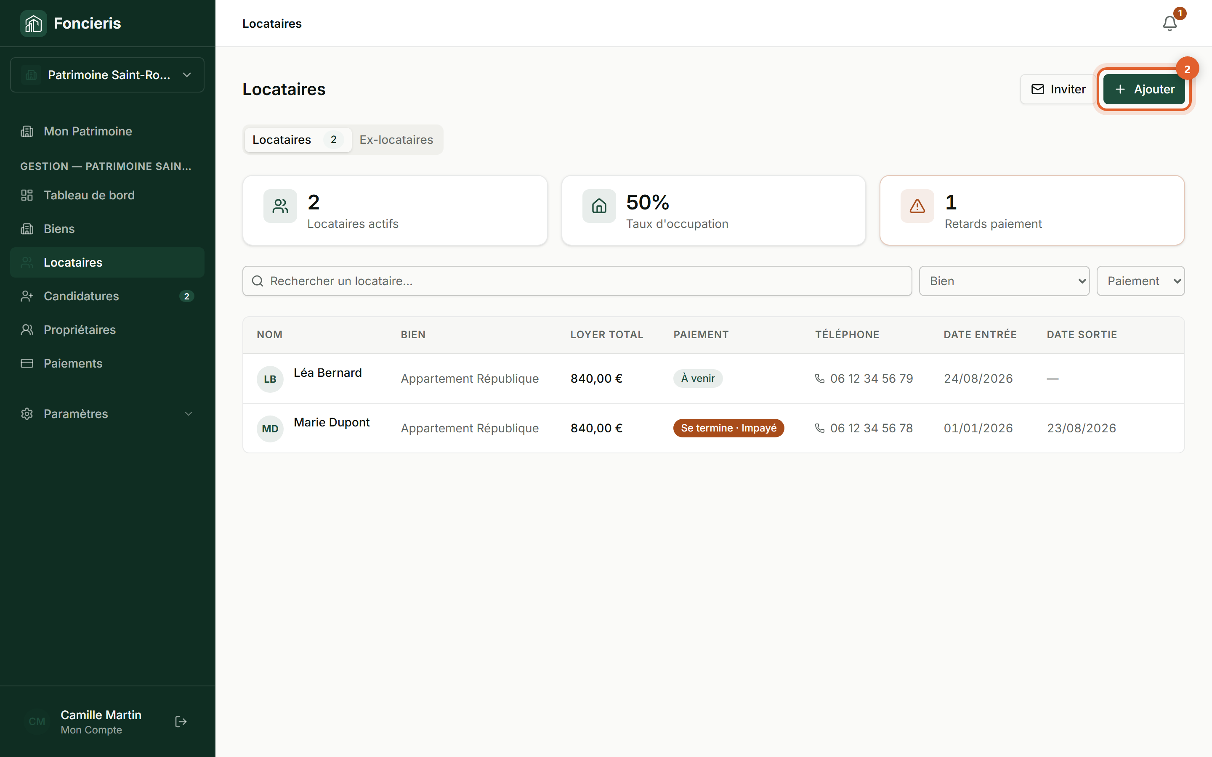The height and width of the screenshot is (757, 1212).
Task: Go to Mon Patrimoine
Action: tap(107, 131)
